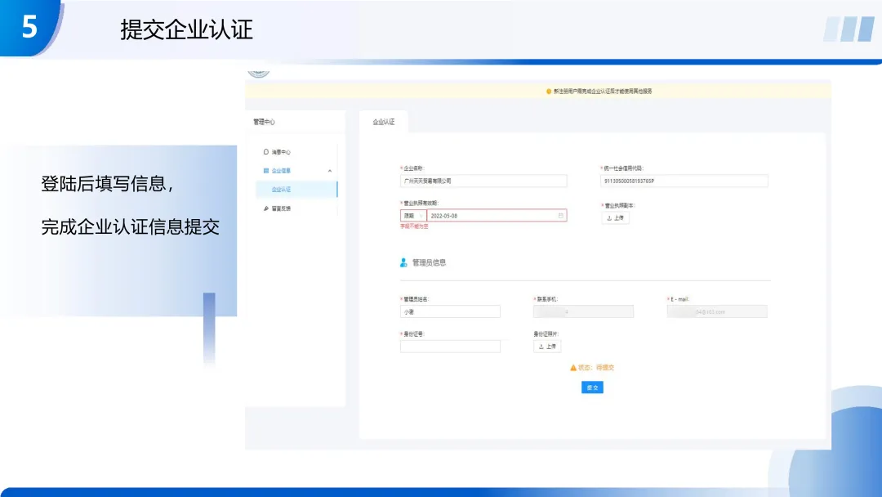Image resolution: width=882 pixels, height=497 pixels.
Task: Click the 消息中心 bell icon
Action: click(266, 152)
